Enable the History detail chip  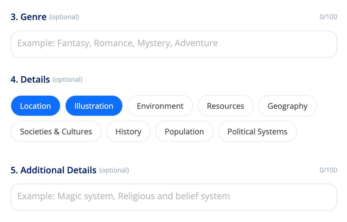coord(128,131)
